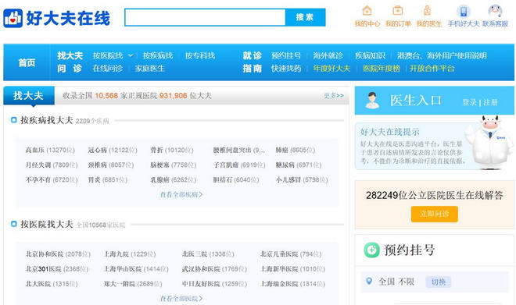Open 我的中心 house icon
Viewport: 516px width, 305px height.
(x=367, y=11)
